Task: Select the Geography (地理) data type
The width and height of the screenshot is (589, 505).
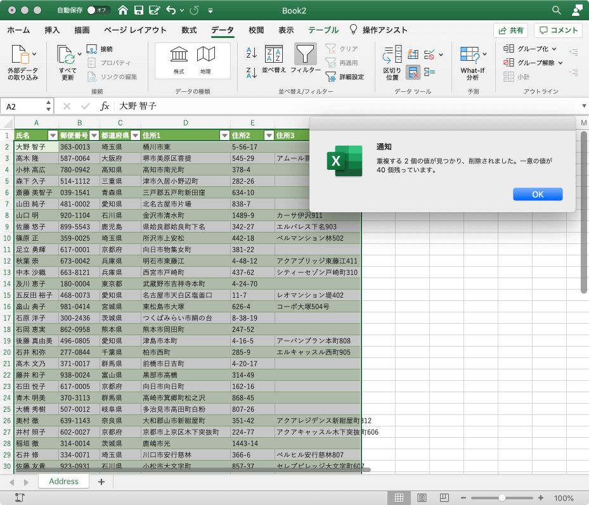Action: click(x=206, y=60)
